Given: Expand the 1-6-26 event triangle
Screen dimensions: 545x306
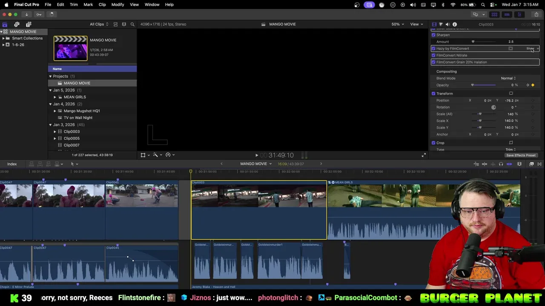Looking at the screenshot, I should point(3,45).
